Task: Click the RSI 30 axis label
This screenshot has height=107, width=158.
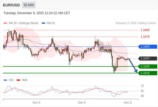Action: [142, 96]
